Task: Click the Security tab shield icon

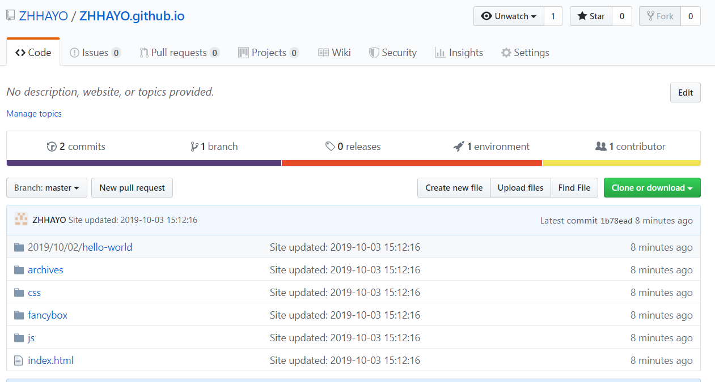Action: pos(374,53)
